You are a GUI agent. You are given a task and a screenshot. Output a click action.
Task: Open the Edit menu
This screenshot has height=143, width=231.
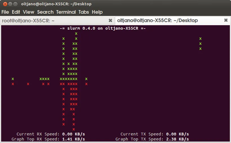[16, 12]
